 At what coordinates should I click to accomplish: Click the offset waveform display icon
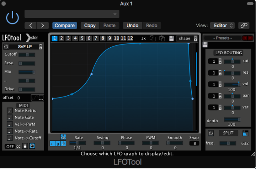tap(37, 98)
